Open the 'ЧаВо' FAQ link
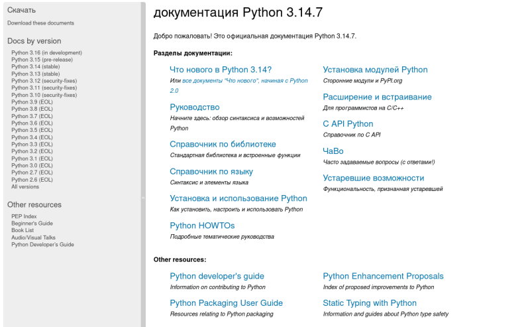 pyautogui.click(x=333, y=151)
